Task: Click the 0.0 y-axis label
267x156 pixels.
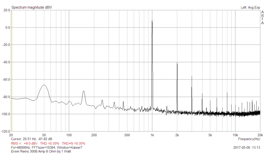Action: [8, 28]
